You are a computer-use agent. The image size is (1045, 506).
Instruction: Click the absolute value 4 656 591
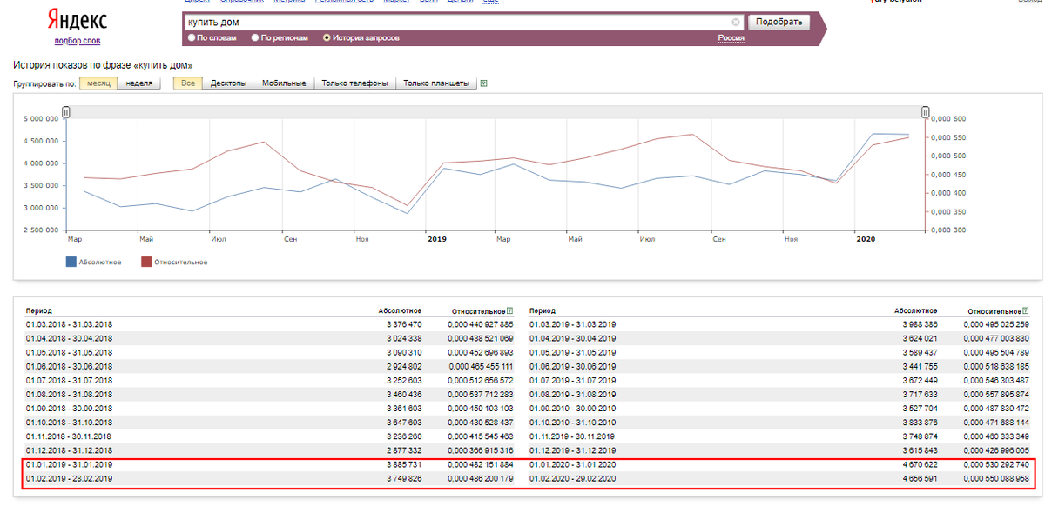tap(920, 478)
